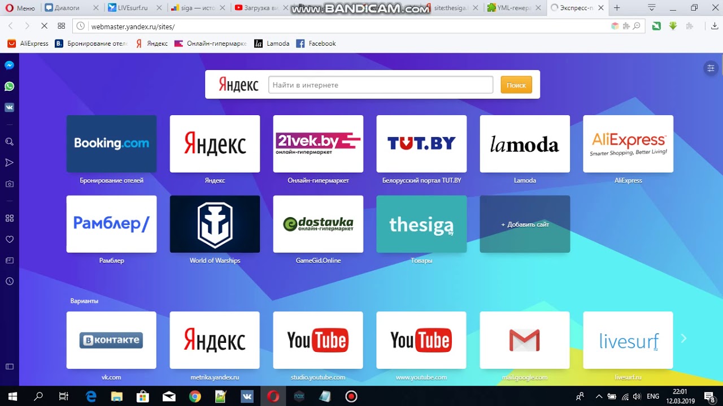The width and height of the screenshot is (723, 406).
Task: Show hidden system tray icons
Action: click(x=599, y=396)
